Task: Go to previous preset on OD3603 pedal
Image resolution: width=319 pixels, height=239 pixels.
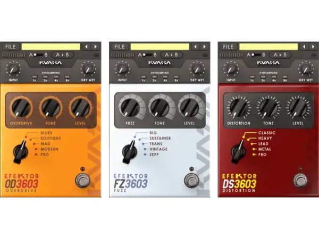Action: (x=87, y=47)
